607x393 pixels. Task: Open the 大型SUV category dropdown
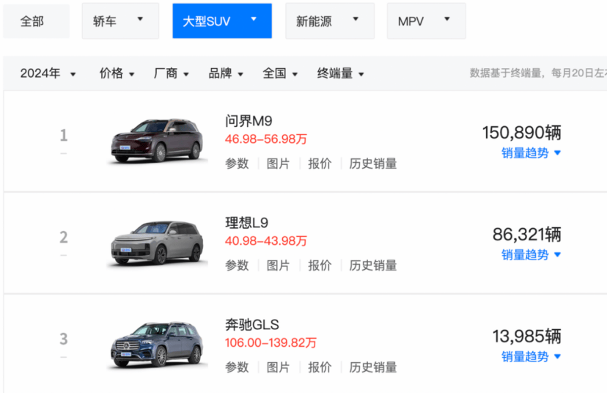click(x=221, y=21)
